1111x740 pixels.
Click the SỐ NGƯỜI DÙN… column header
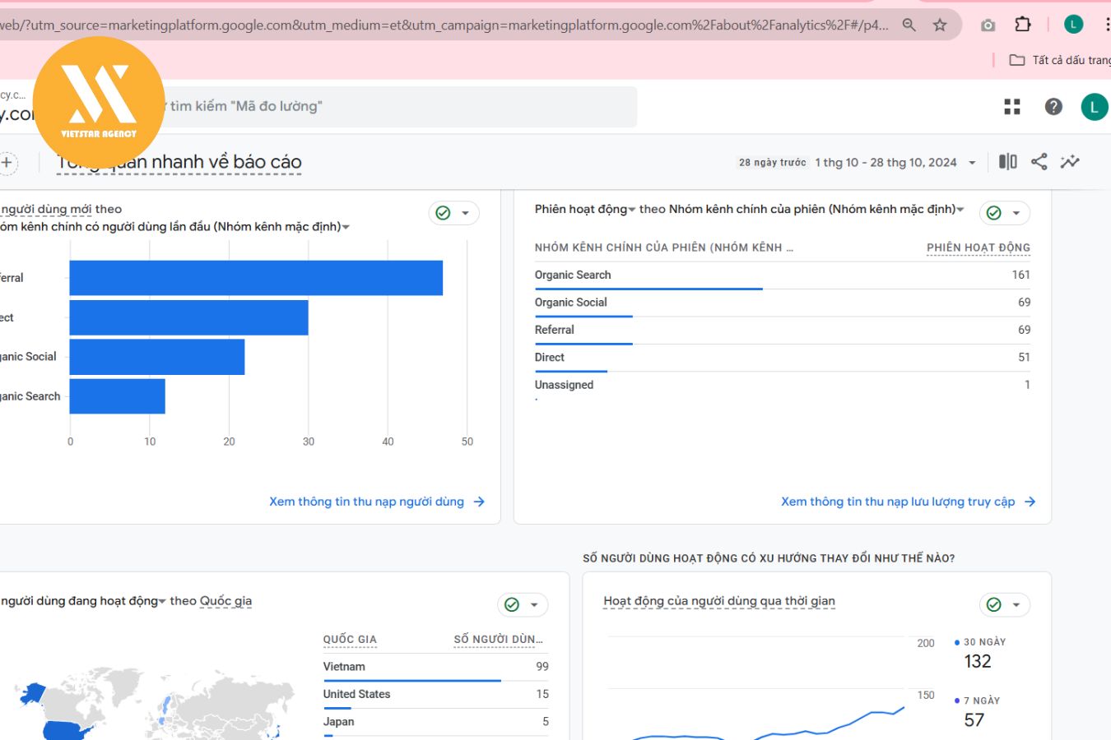tap(498, 640)
